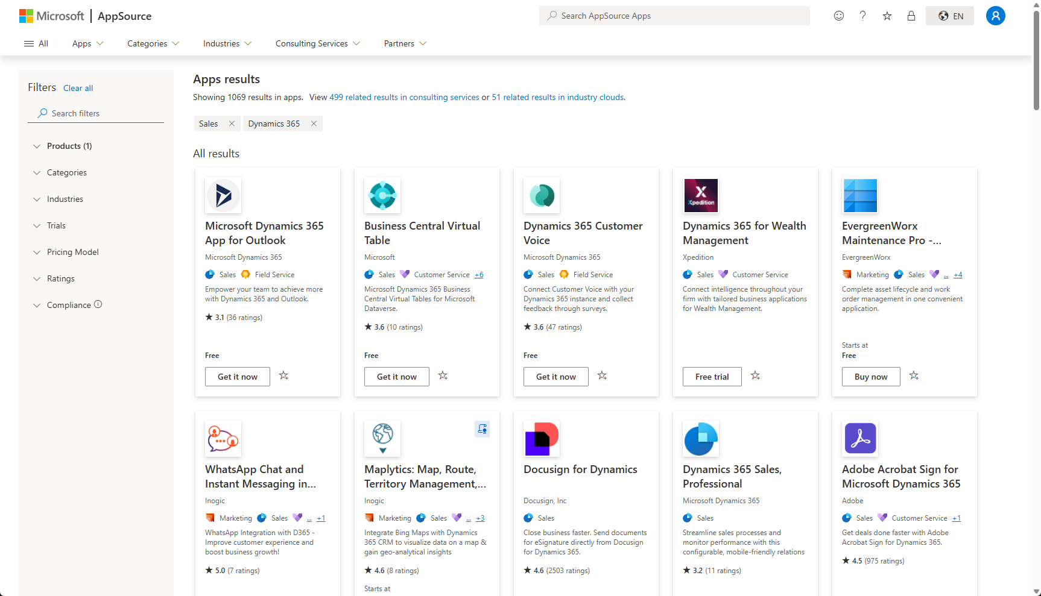Favorite EvergreenWorx Maintenance Pro
The height and width of the screenshot is (596, 1041).
914,375
